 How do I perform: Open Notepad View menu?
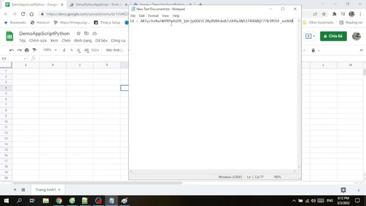point(165,15)
